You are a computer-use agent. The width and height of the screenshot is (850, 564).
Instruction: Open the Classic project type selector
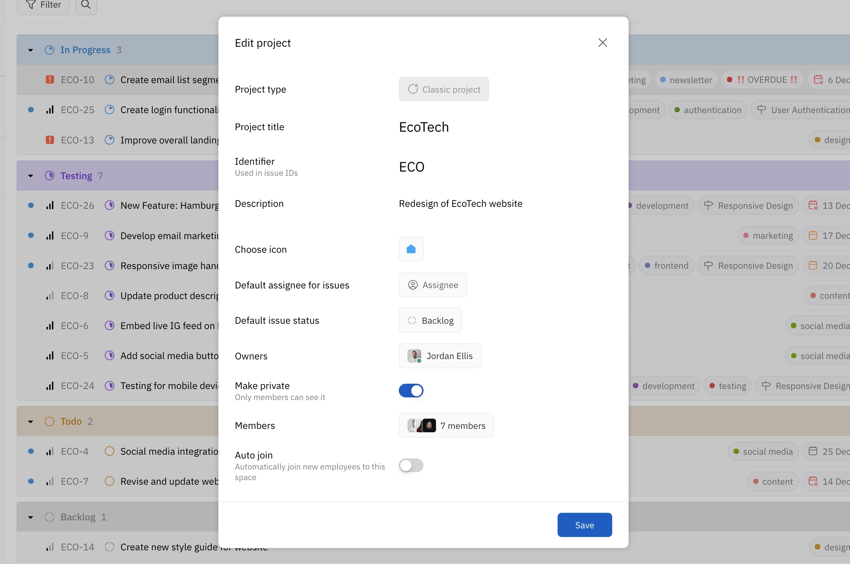pyautogui.click(x=444, y=89)
